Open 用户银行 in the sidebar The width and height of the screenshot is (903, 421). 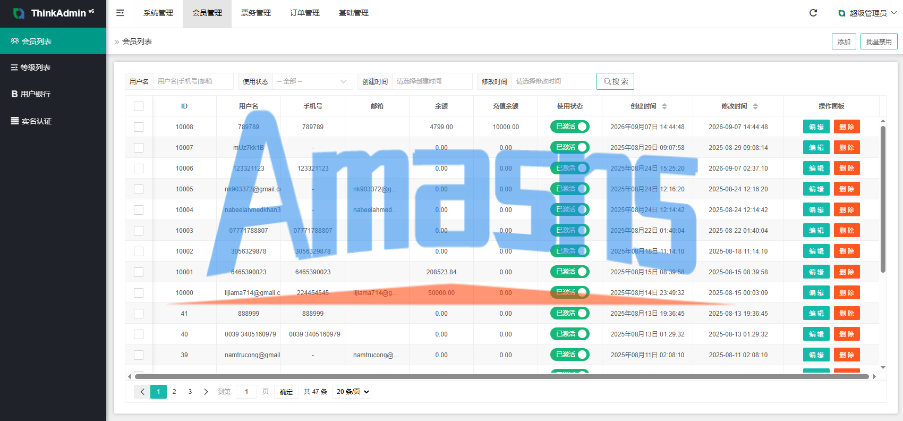[x=53, y=94]
